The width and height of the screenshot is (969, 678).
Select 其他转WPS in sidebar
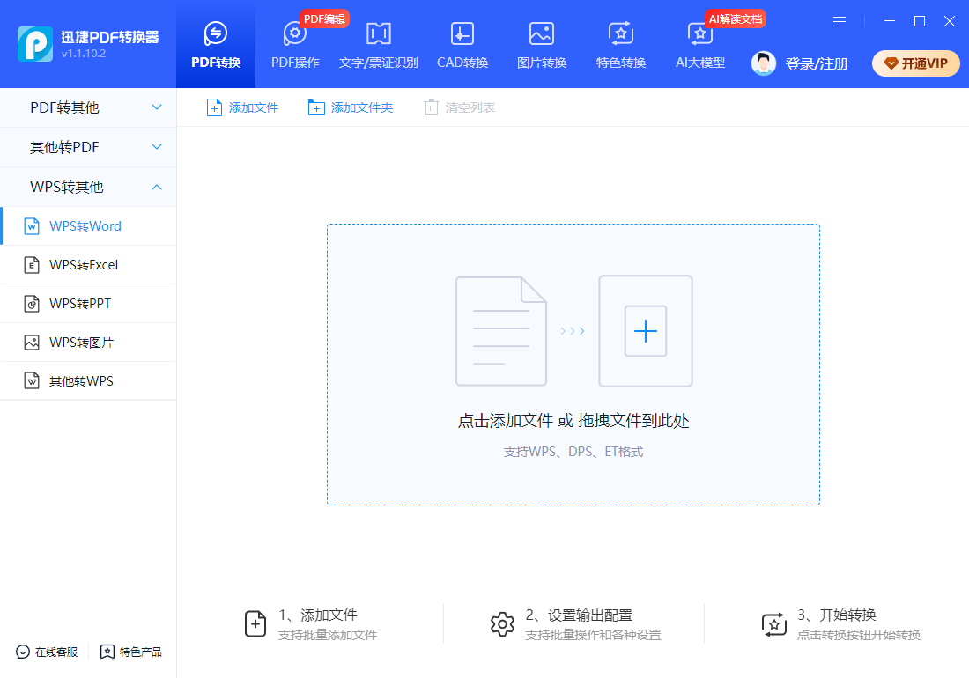88,381
